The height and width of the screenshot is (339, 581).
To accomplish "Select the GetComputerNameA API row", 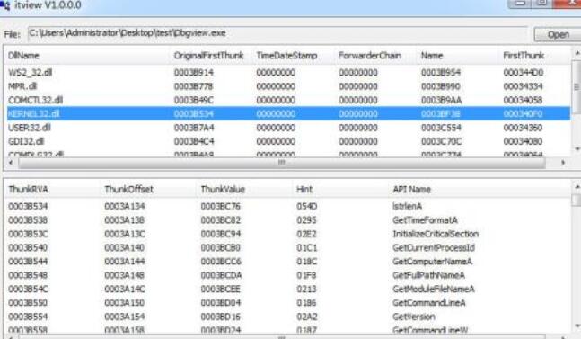I will click(288, 262).
